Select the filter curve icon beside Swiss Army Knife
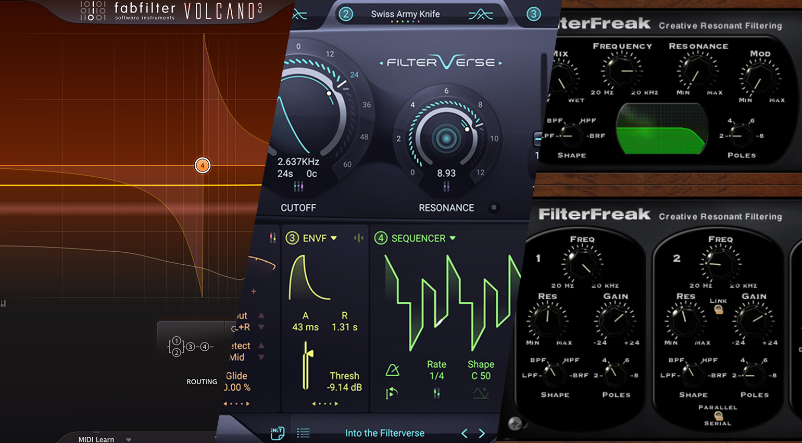The image size is (802, 443). pos(482,14)
